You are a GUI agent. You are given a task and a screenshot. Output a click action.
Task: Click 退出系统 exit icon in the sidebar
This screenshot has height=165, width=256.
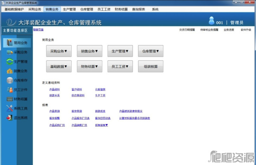click(9, 118)
